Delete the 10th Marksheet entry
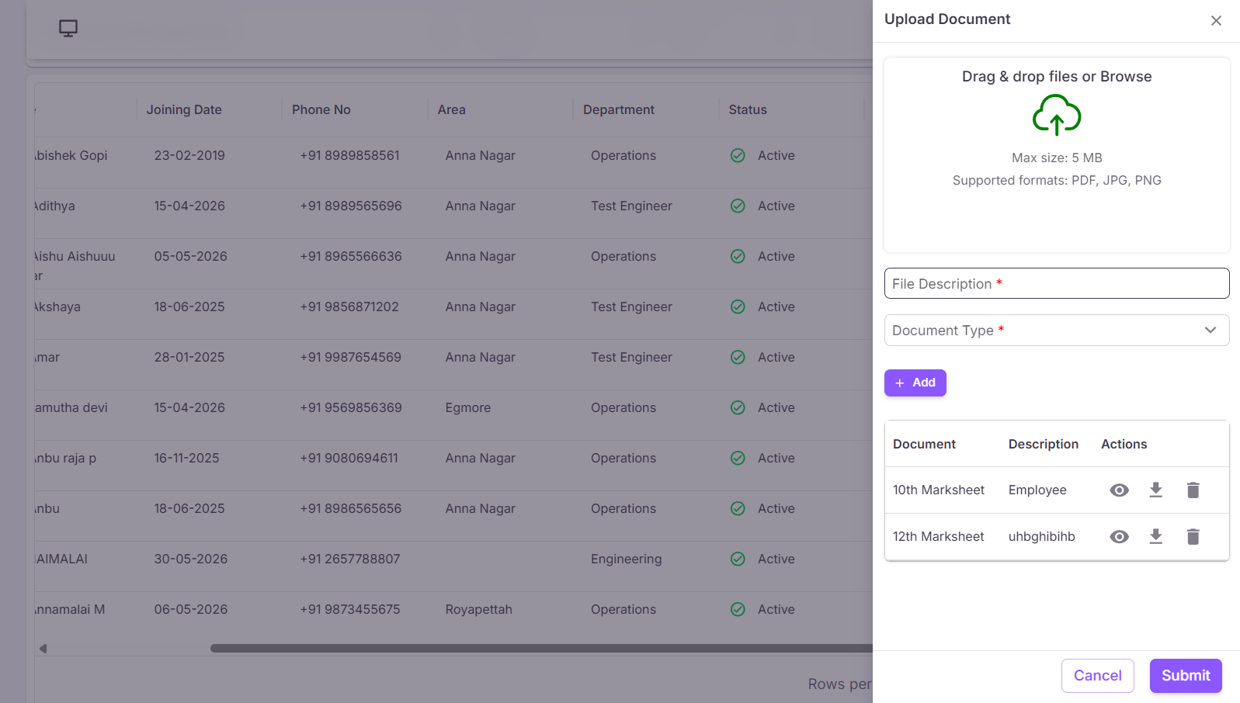The height and width of the screenshot is (703, 1240). pyautogui.click(x=1193, y=490)
